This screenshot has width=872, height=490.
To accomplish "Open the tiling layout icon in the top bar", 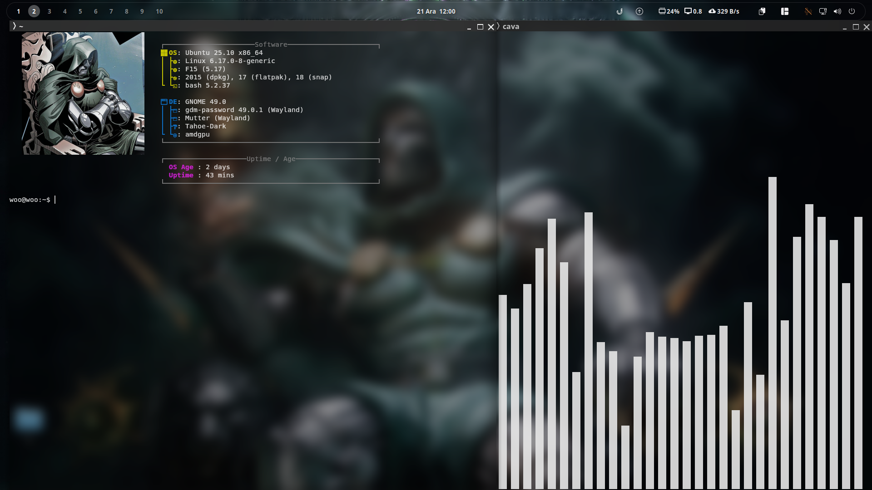I will coord(785,11).
